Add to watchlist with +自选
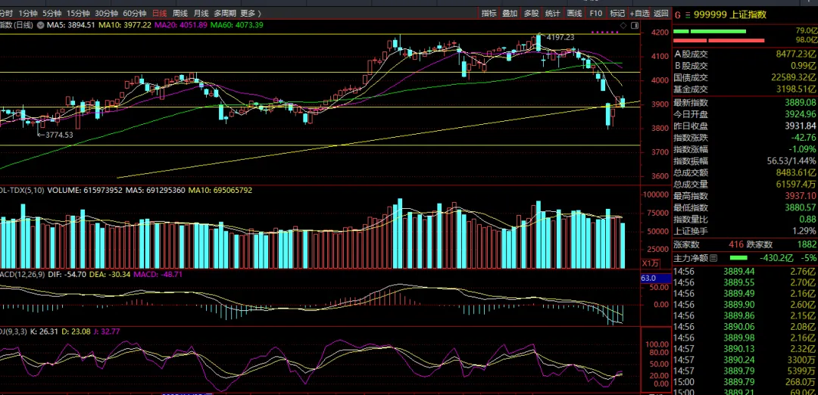Image resolution: width=818 pixels, height=395 pixels. click(x=639, y=14)
